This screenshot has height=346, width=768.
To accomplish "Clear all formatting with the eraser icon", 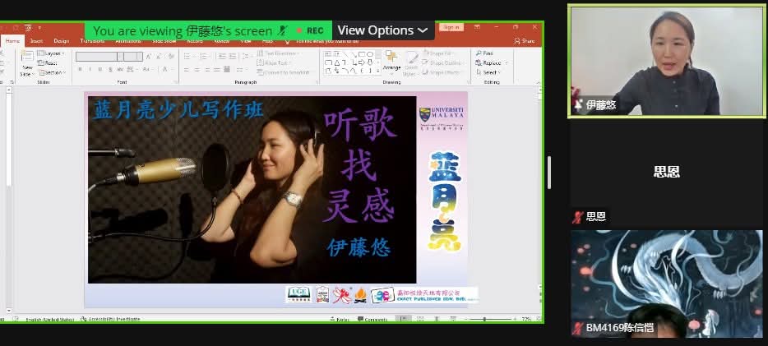I will [x=171, y=56].
